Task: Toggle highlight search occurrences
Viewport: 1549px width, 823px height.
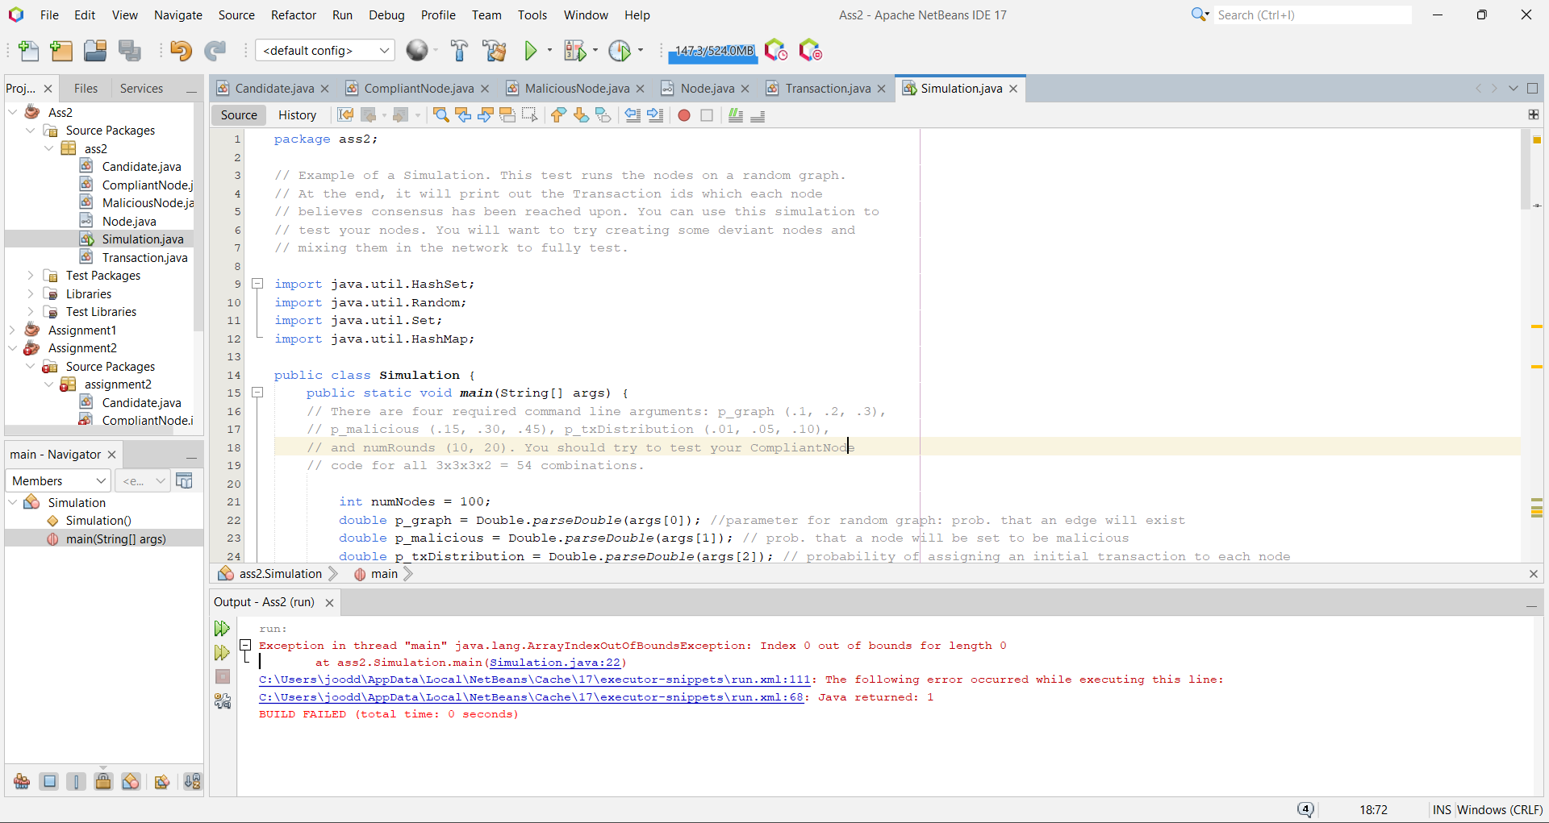Action: (507, 115)
